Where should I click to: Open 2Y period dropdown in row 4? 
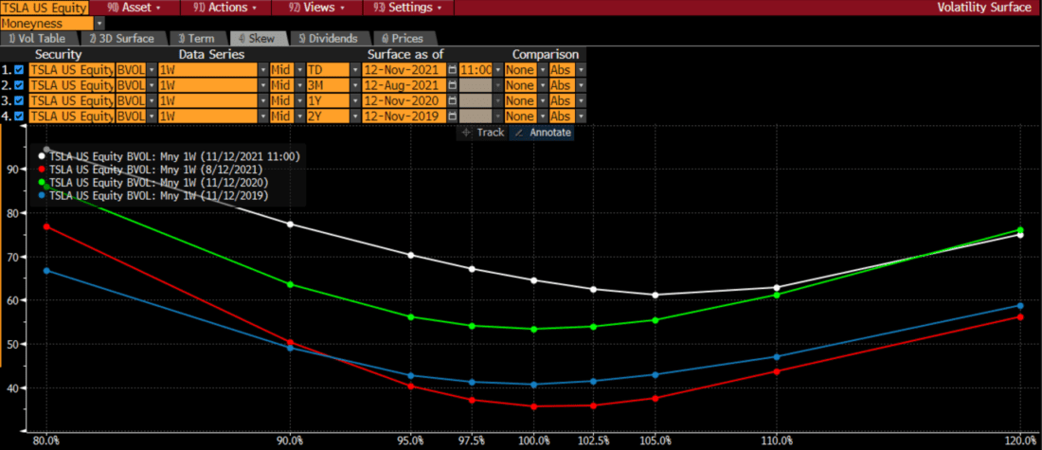[x=355, y=117]
